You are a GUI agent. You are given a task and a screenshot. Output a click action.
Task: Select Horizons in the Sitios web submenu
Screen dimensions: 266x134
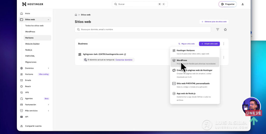(37, 38)
